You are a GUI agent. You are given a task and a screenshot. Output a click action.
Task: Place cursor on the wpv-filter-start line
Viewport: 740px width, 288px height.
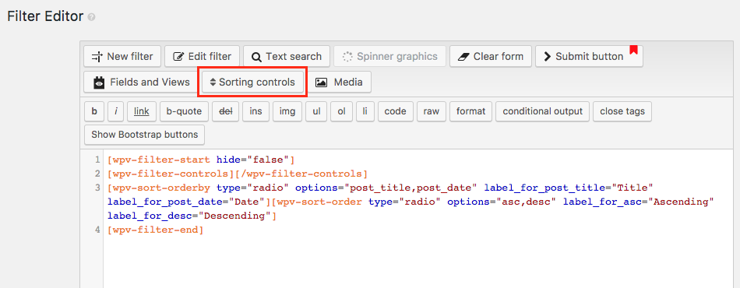point(201,160)
